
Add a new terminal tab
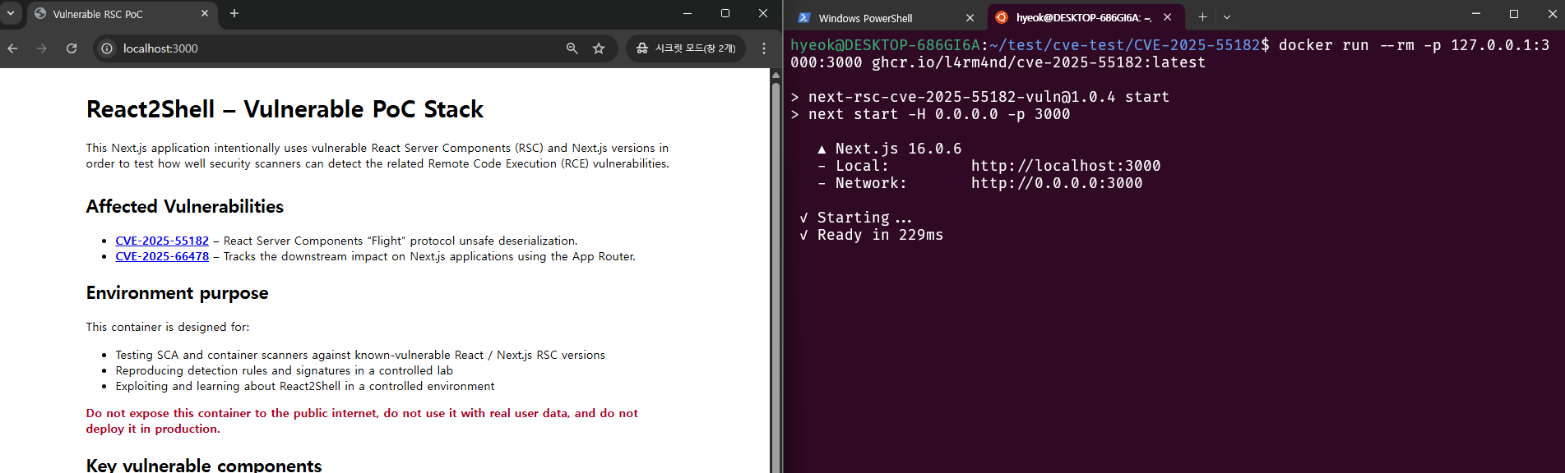[1202, 17]
